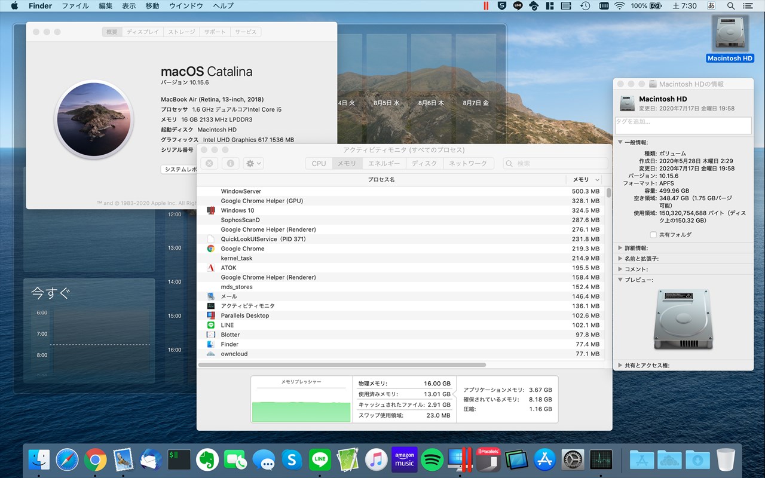Click the システムレポート button in About This Mac
Screen dimensions: 765x478
(x=179, y=169)
